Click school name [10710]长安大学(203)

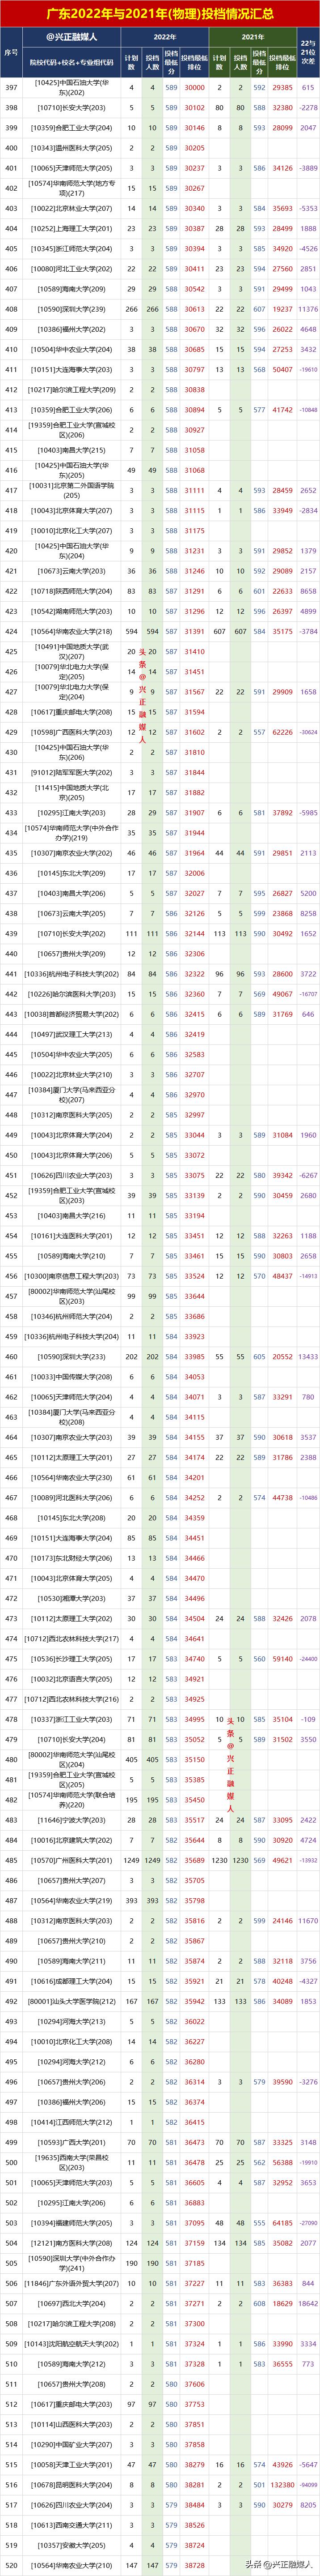(72, 108)
